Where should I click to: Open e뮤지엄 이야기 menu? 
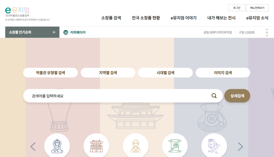(x=184, y=18)
